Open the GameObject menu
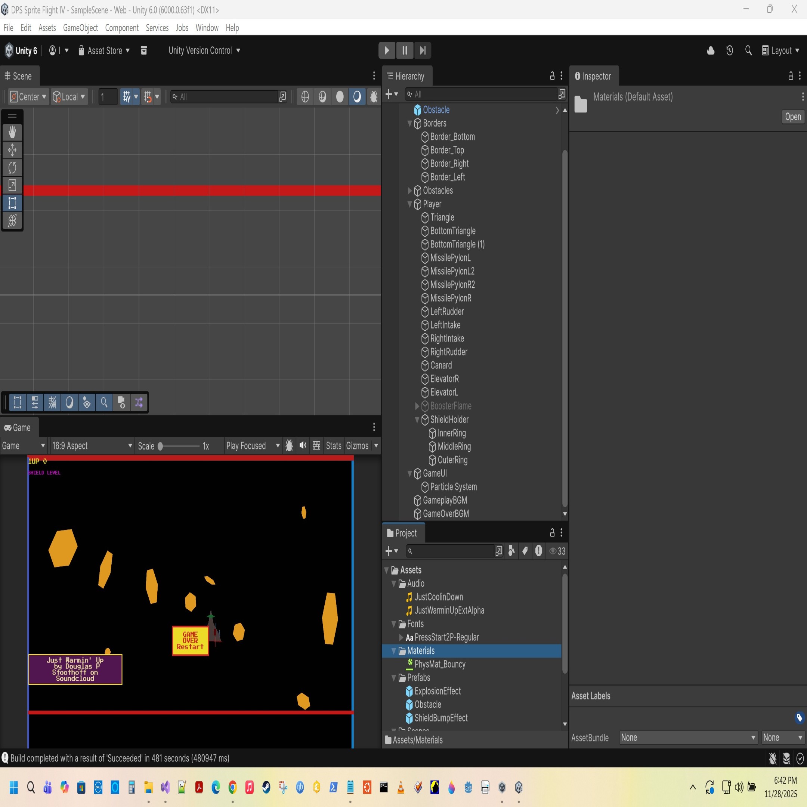This screenshot has width=807, height=807. click(x=80, y=28)
